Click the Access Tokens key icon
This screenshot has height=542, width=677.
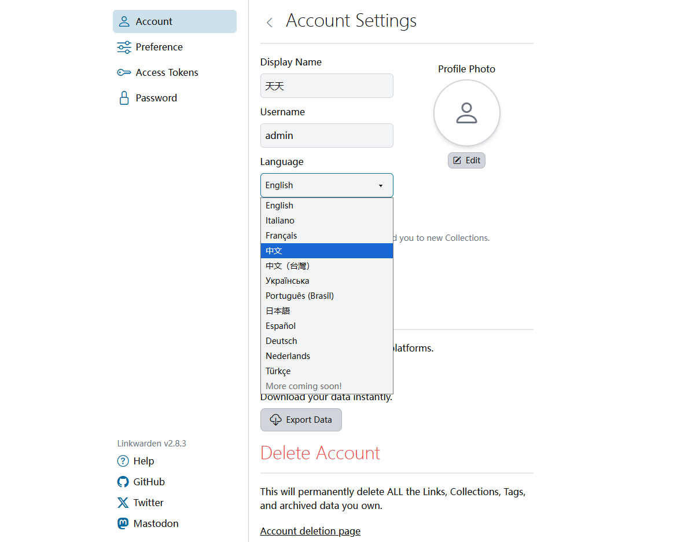124,72
